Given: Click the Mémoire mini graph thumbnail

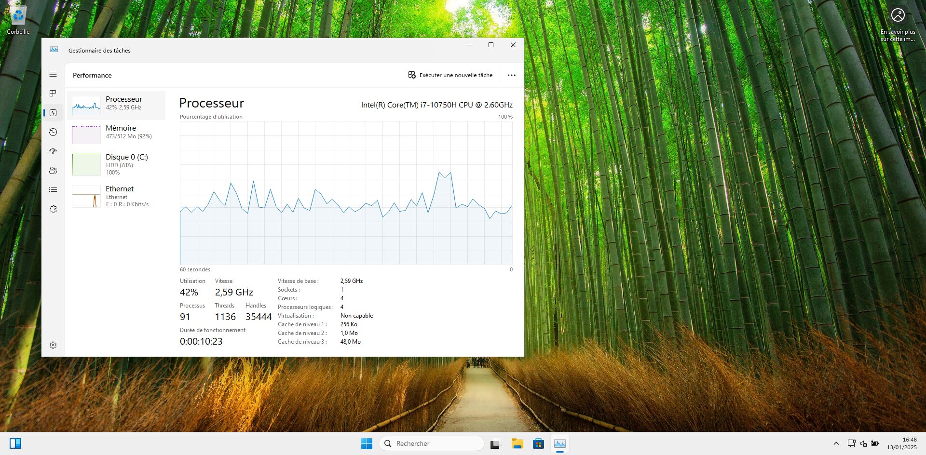Looking at the screenshot, I should (x=86, y=134).
